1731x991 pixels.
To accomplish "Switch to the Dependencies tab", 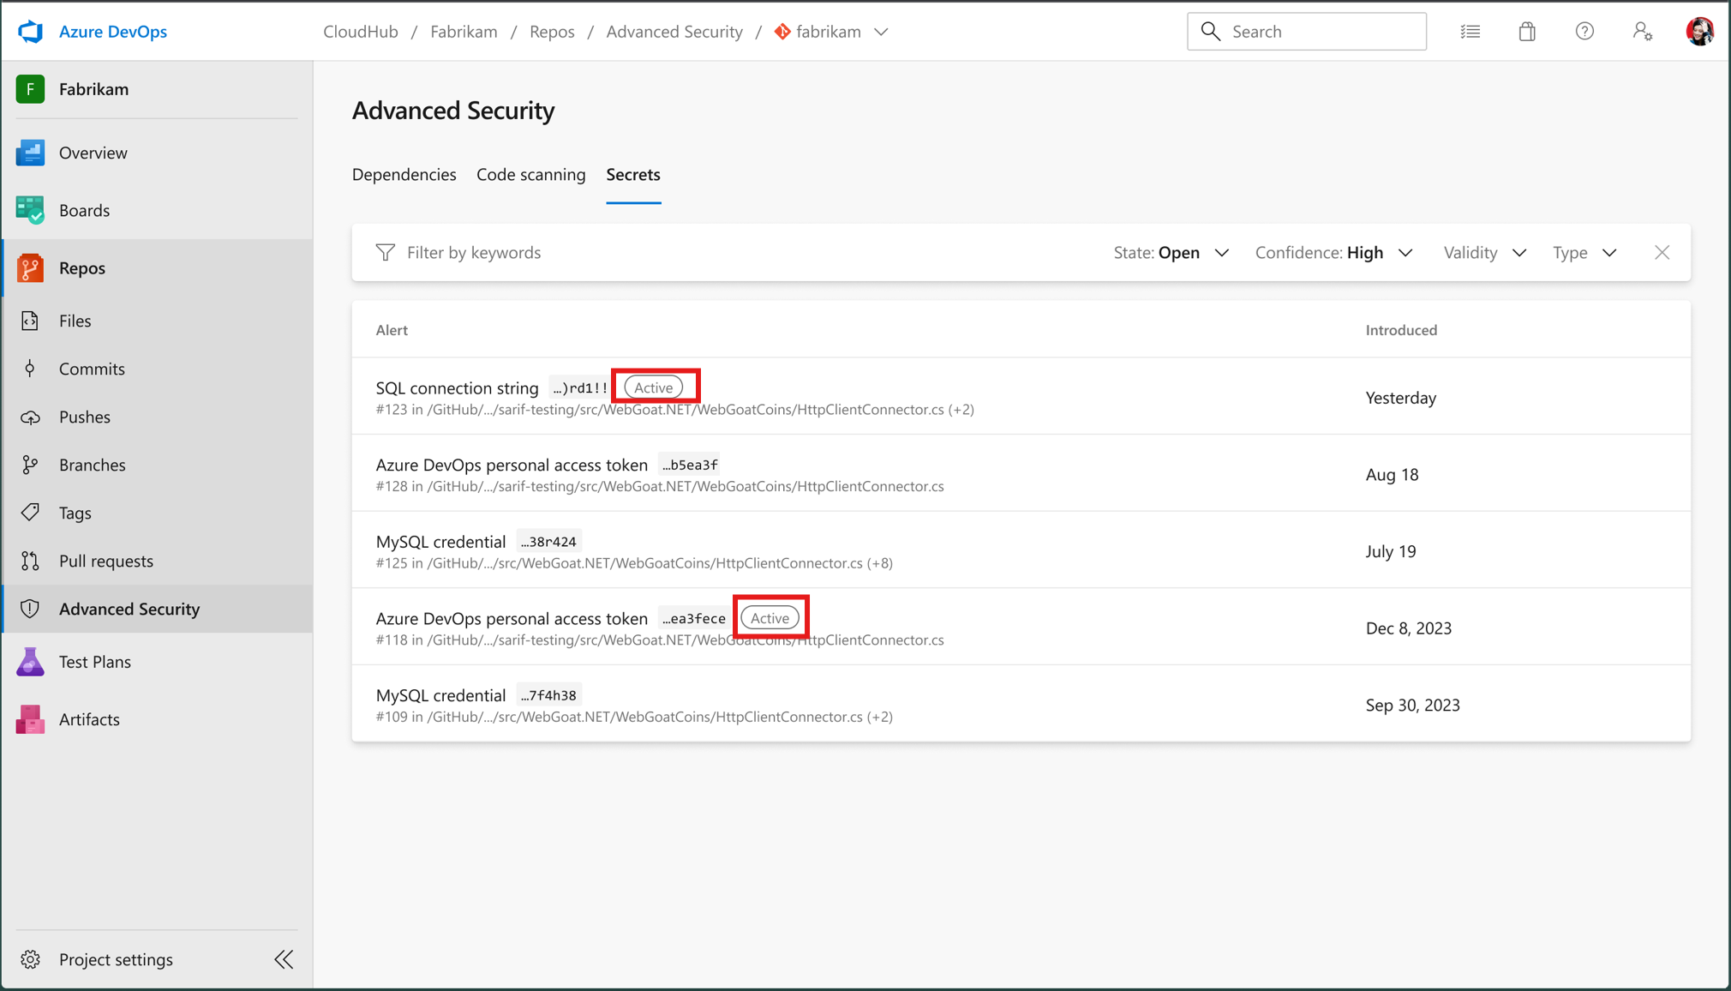I will 404,174.
